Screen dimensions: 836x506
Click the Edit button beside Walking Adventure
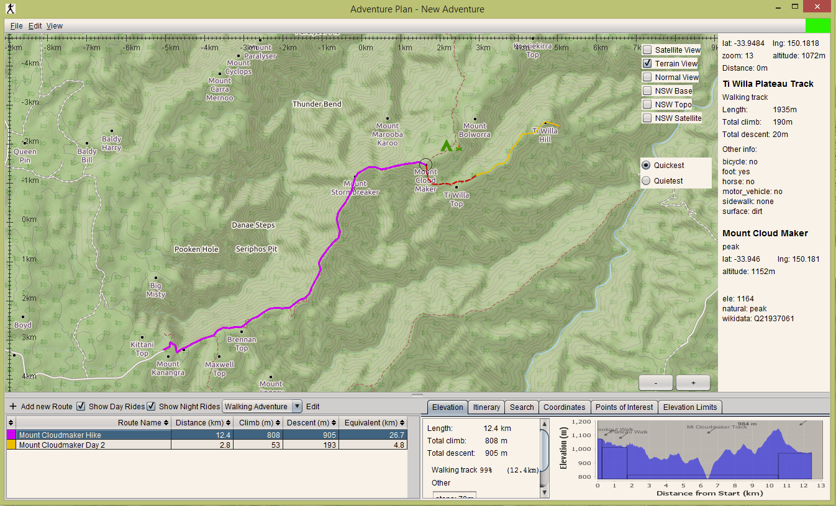(312, 407)
